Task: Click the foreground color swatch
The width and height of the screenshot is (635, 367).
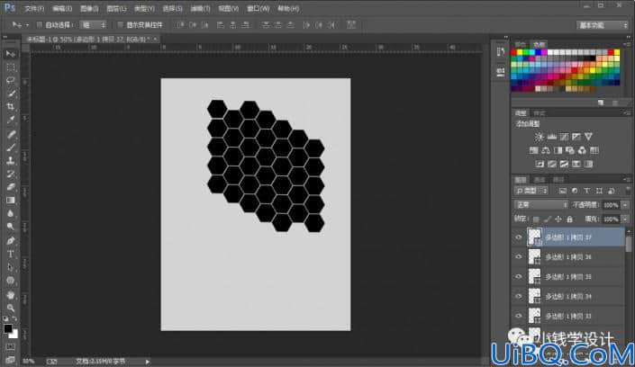Action: pos(8,328)
